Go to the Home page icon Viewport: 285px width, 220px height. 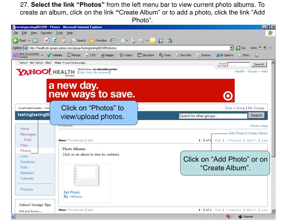pyautogui.click(x=63, y=41)
